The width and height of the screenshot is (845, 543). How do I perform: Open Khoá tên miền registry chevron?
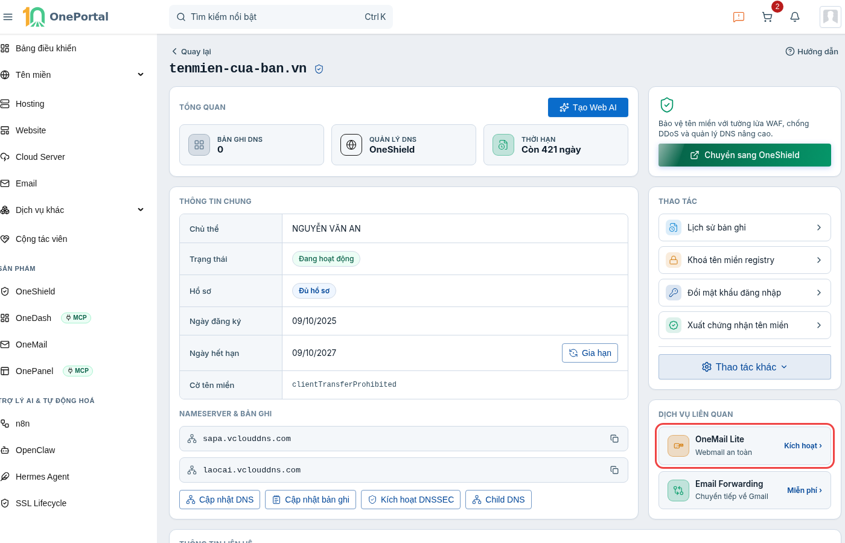click(819, 260)
